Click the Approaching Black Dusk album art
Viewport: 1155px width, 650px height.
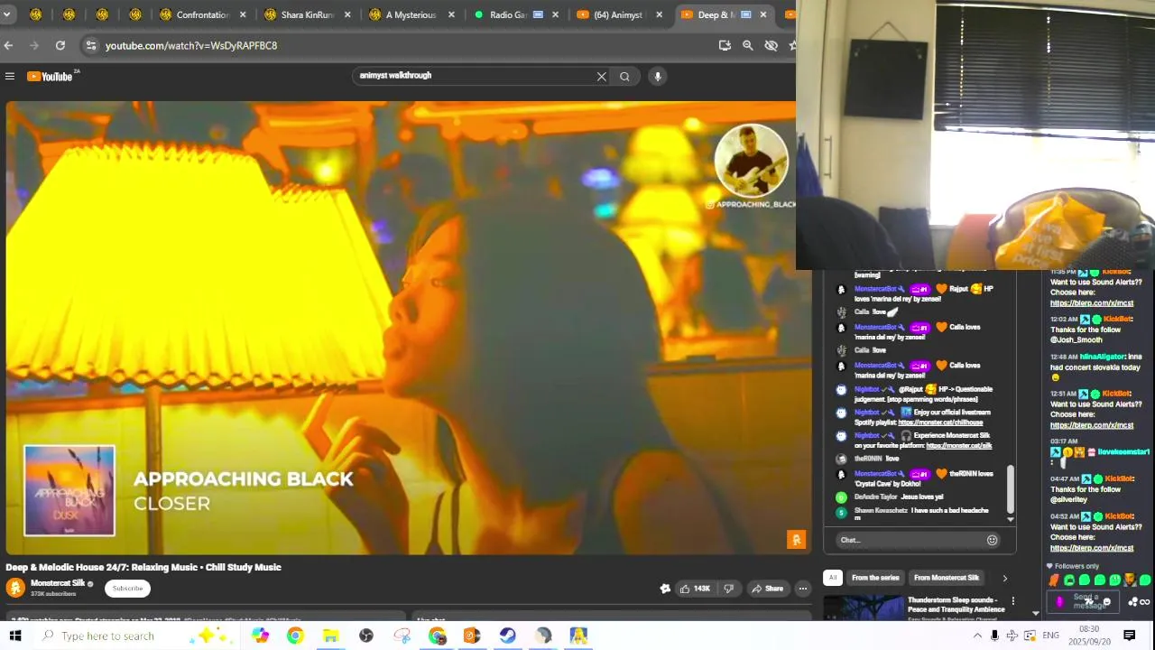pos(69,490)
